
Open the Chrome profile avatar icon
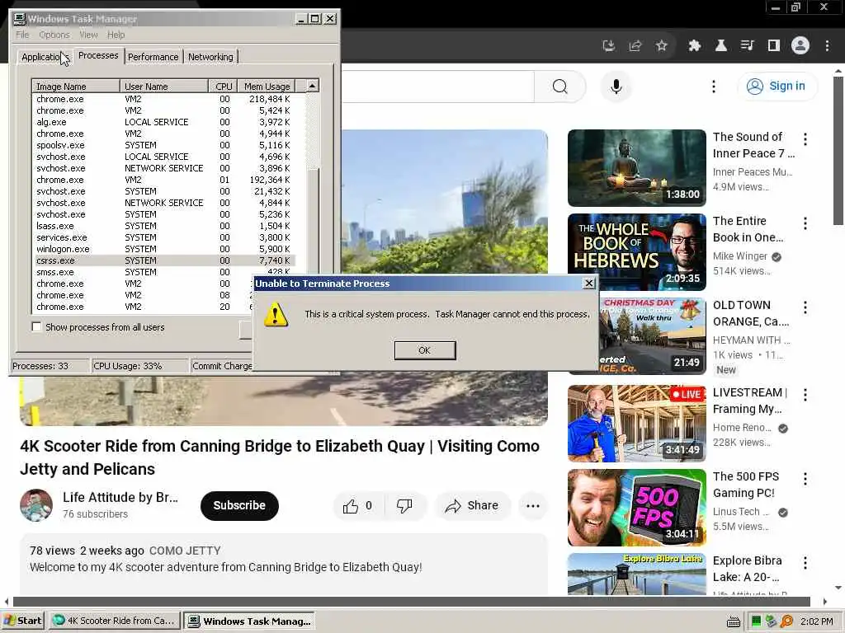click(800, 46)
